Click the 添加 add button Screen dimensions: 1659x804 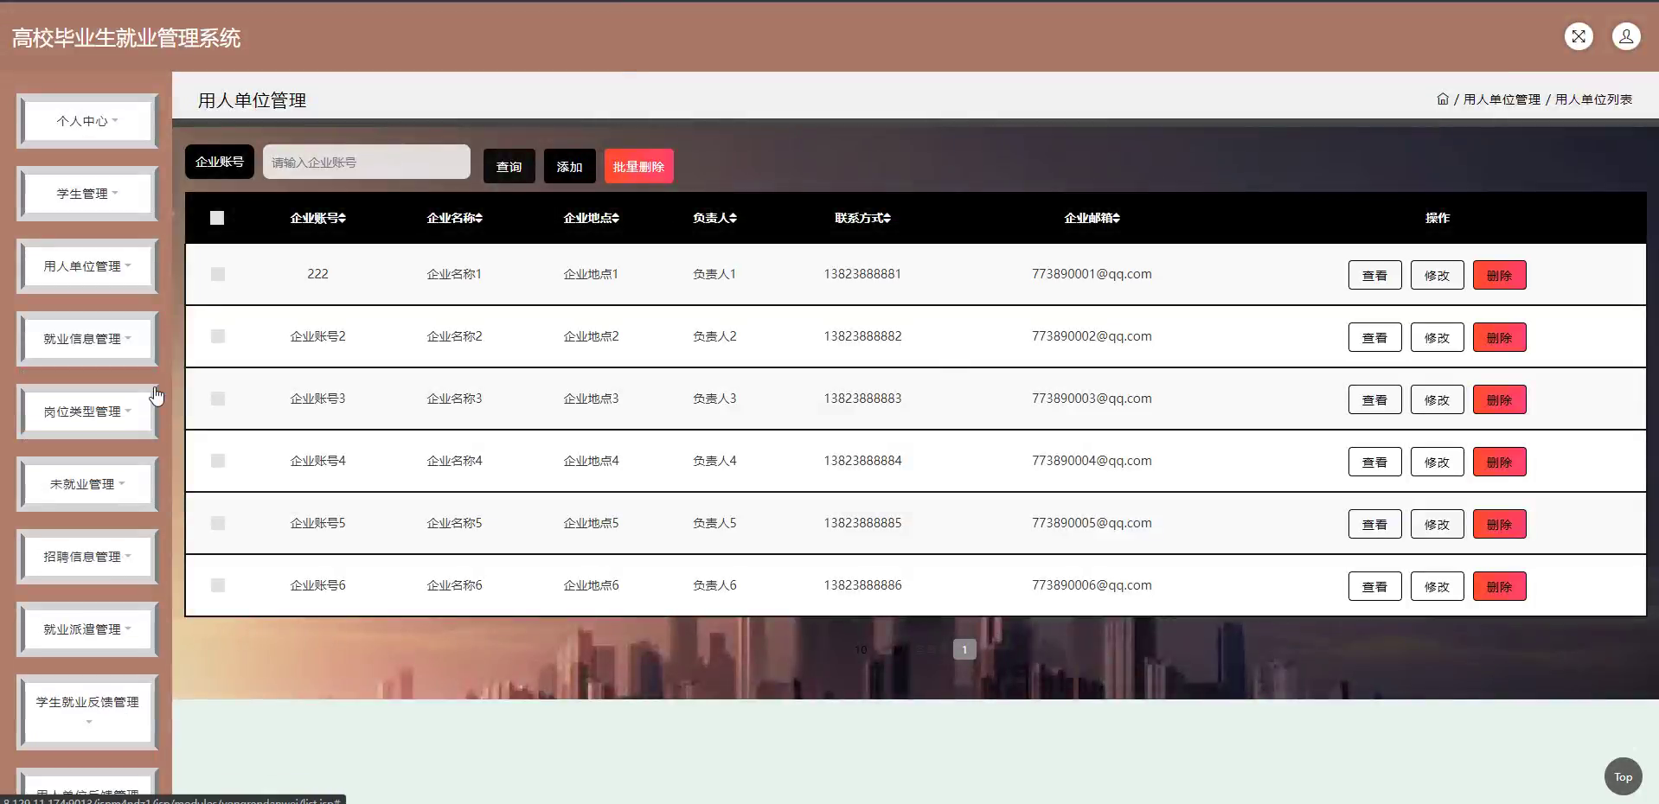coord(569,166)
